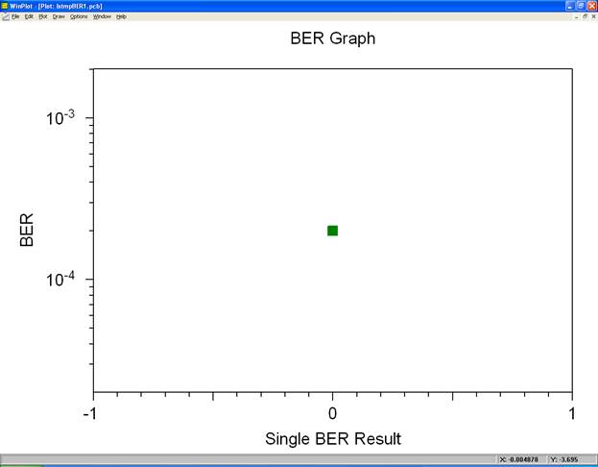
Task: Click the 0 x-axis tick label
Action: click(x=332, y=413)
